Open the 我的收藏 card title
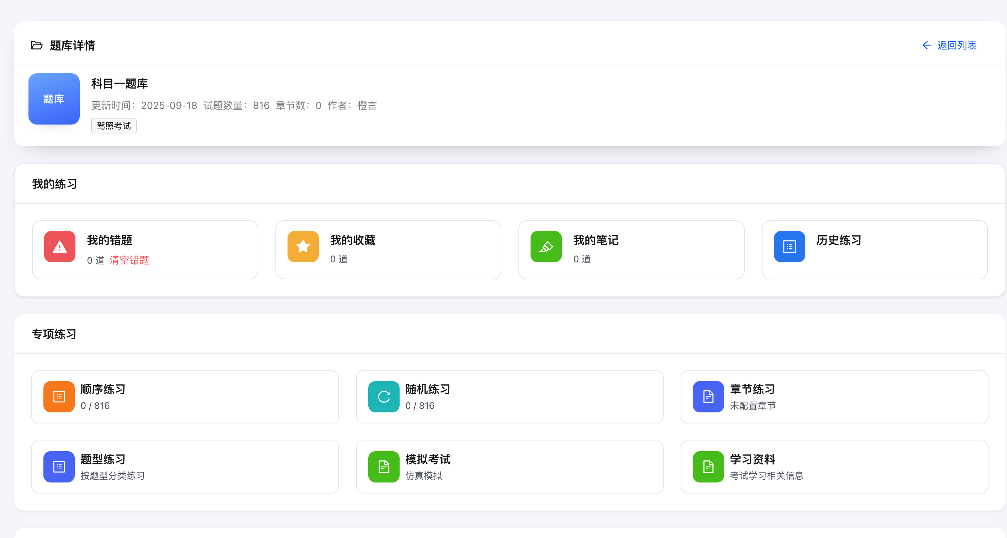Image resolution: width=1007 pixels, height=538 pixels. [353, 240]
